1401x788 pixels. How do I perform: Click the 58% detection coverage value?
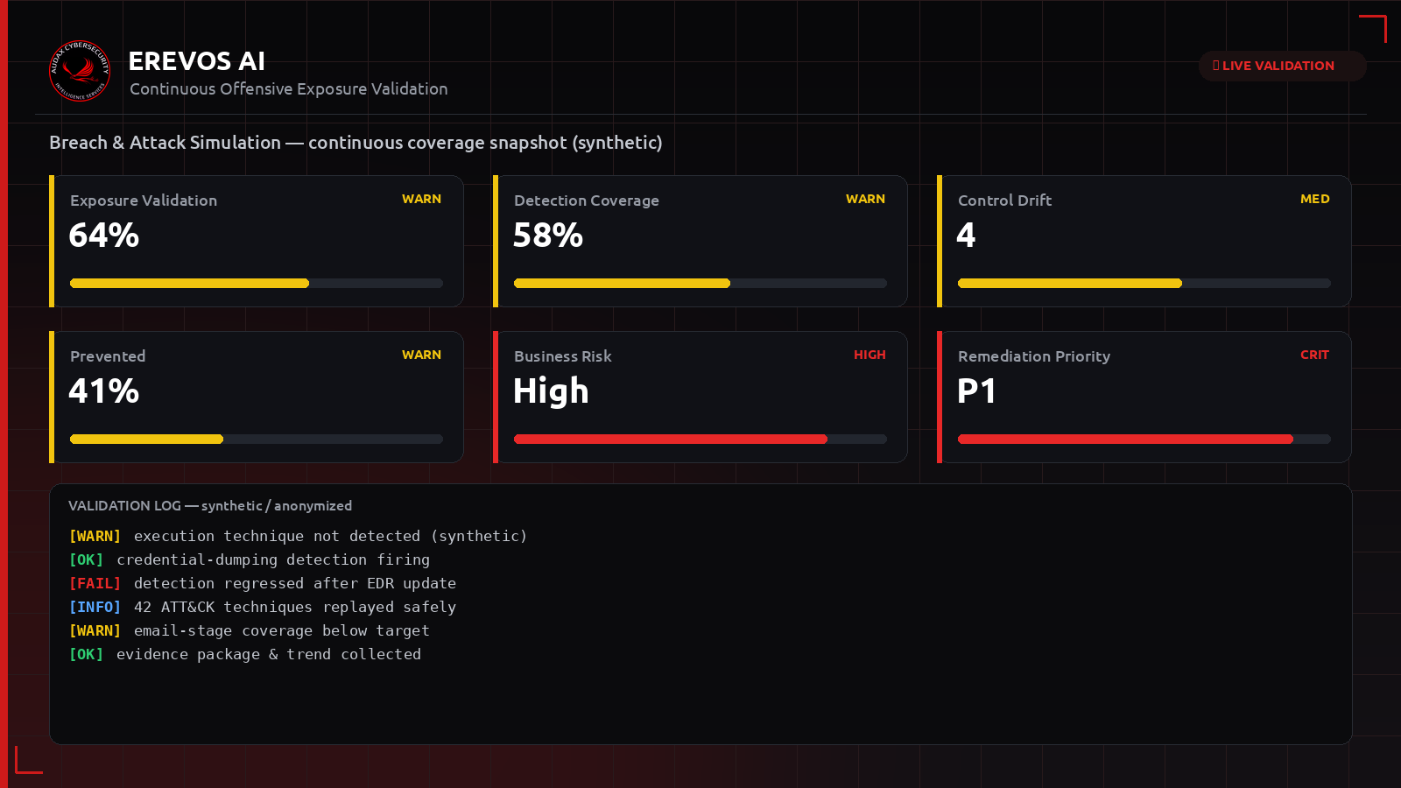pyautogui.click(x=548, y=235)
